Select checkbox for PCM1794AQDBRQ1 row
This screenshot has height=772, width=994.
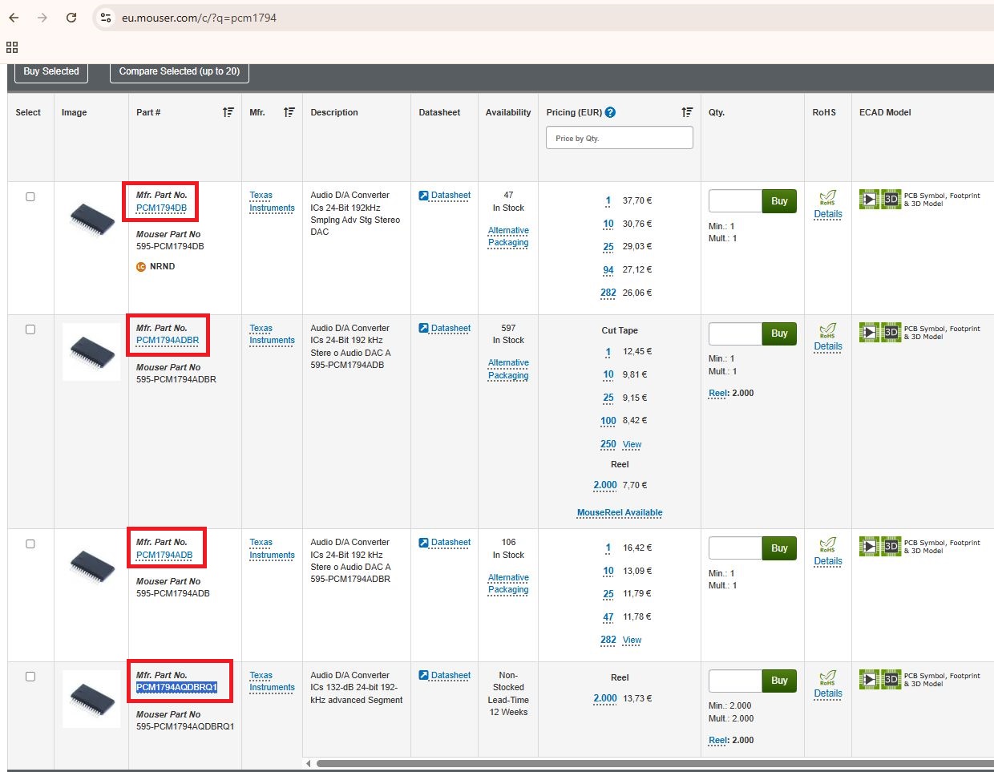tap(30, 677)
